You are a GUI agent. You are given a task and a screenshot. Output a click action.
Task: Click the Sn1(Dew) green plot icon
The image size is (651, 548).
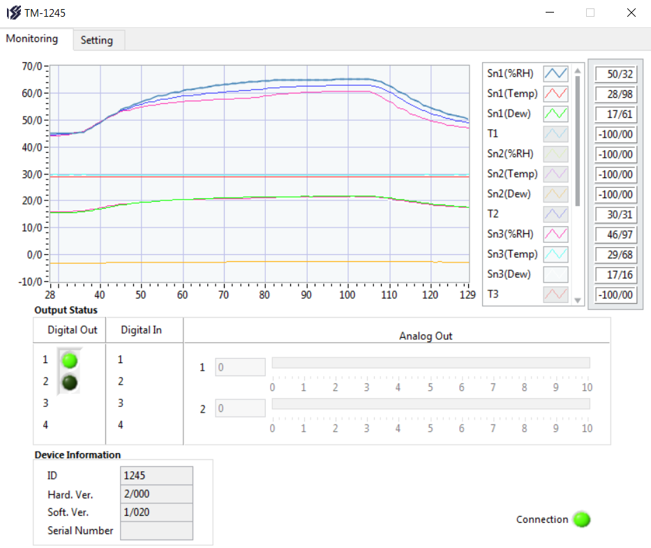[555, 114]
